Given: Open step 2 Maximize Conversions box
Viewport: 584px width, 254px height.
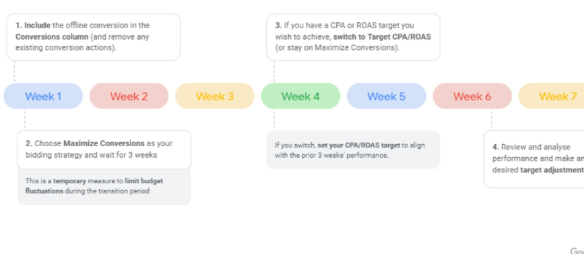Looking at the screenshot, I should click(104, 150).
